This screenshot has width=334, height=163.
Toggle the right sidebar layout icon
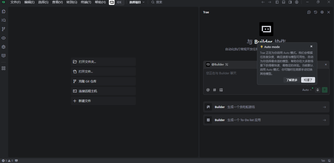click(290, 2)
